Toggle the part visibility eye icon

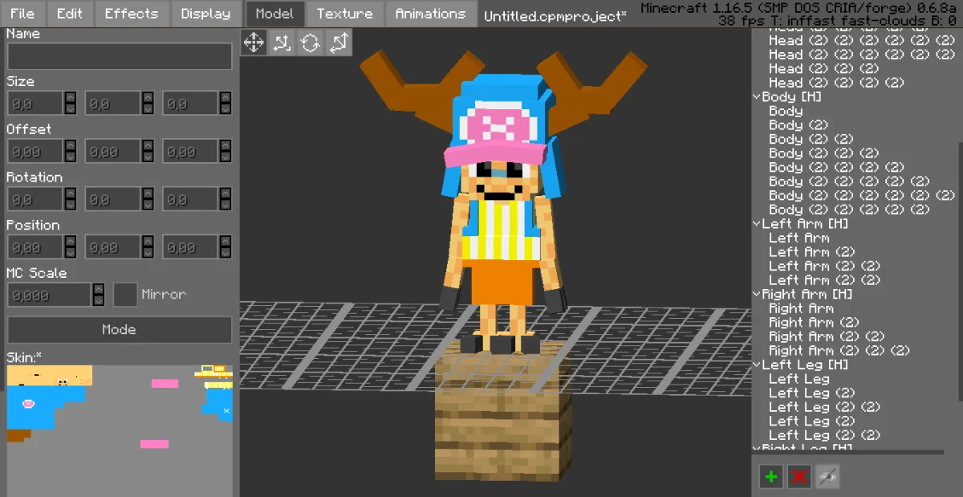point(827,476)
